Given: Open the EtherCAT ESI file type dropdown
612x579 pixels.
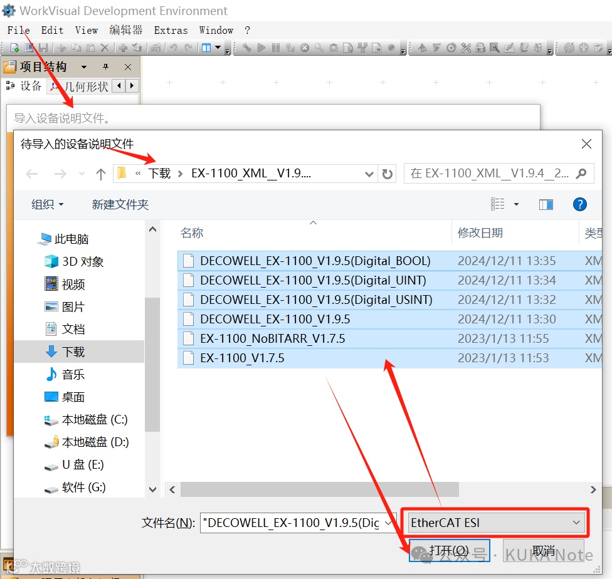Looking at the screenshot, I should click(x=496, y=523).
